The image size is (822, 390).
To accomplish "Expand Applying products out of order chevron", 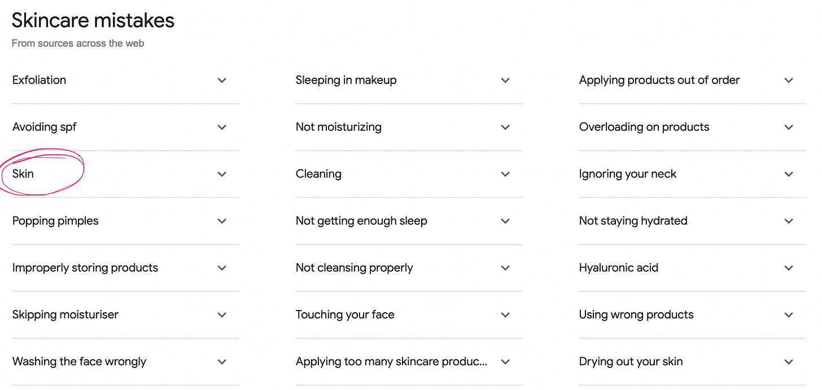I will [x=789, y=81].
